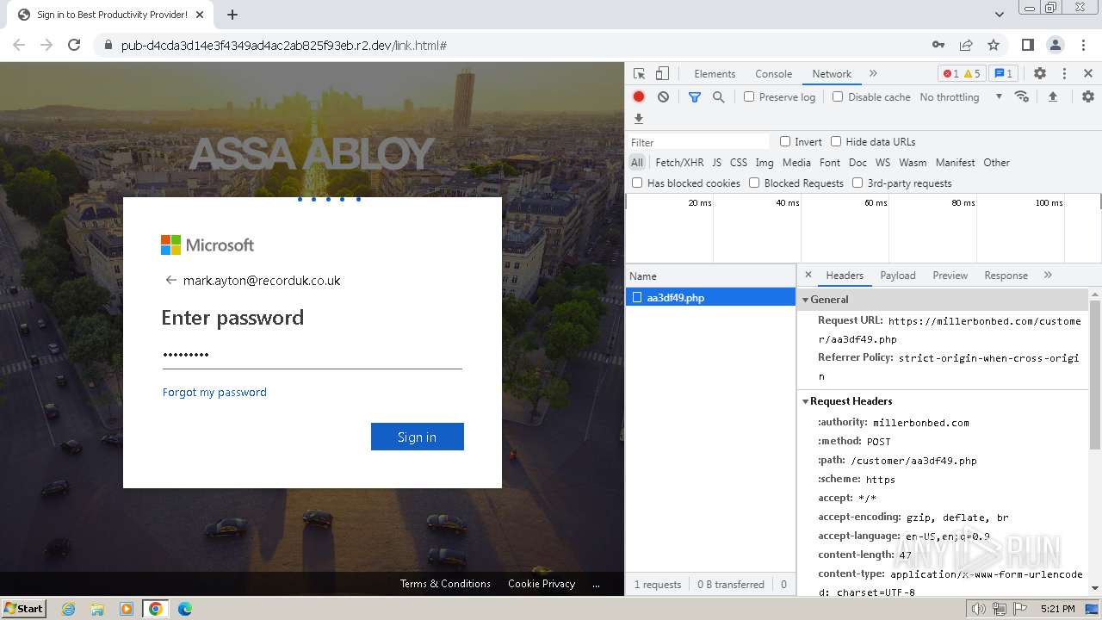The image size is (1102, 620).
Task: Click the red errors count badge
Action: coord(950,74)
